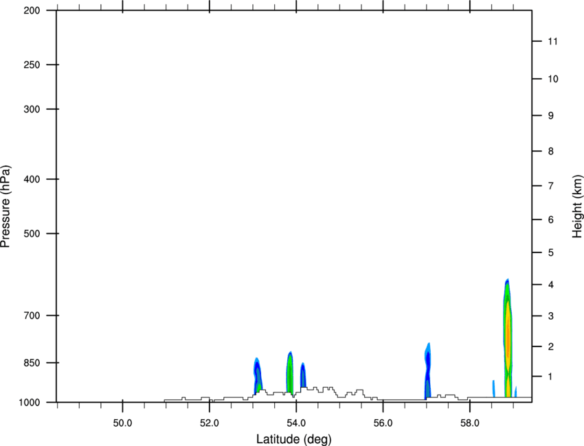Click the 54.0 latitude tick label
This screenshot has height=446, width=584.
click(x=296, y=423)
